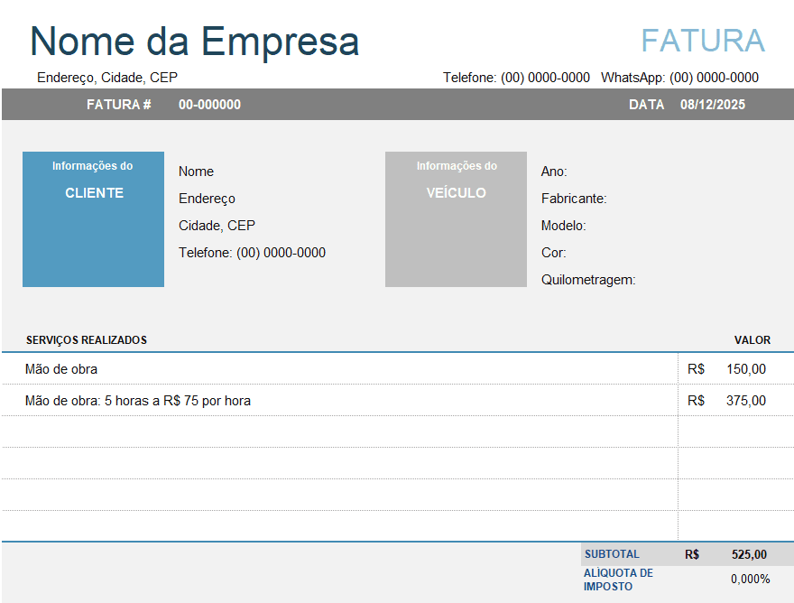
Task: Click the WhatsApp number field
Action: coord(679,78)
